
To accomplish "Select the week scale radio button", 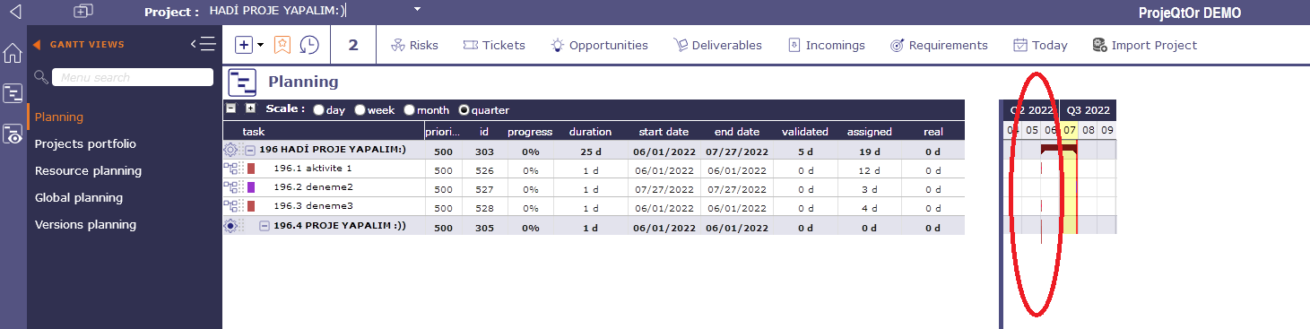I will [360, 110].
